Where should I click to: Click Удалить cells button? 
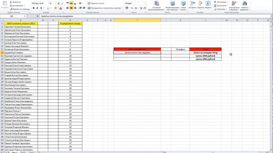pos(200,6)
